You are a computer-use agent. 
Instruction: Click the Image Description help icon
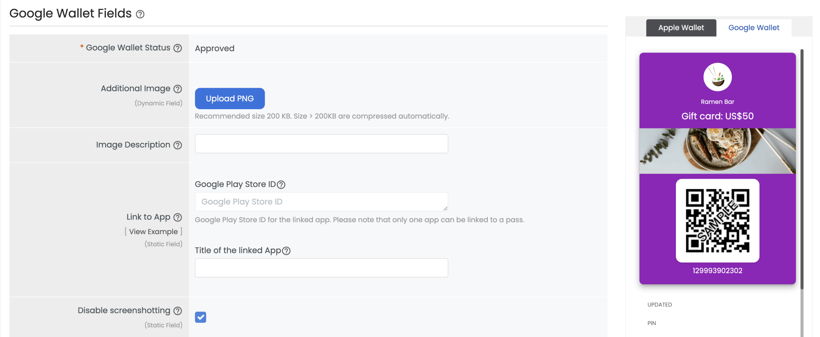coord(177,145)
